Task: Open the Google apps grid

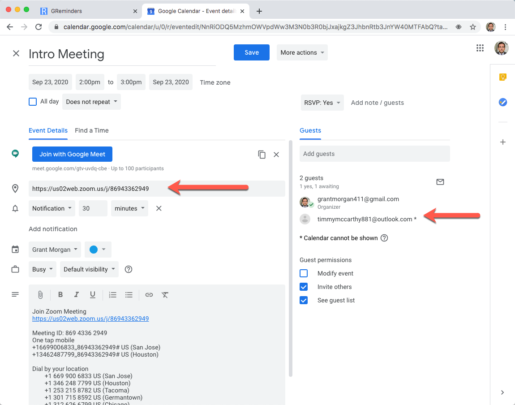Action: pos(480,48)
